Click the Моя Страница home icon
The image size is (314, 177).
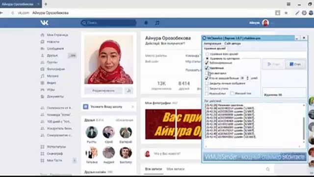pos(42,35)
